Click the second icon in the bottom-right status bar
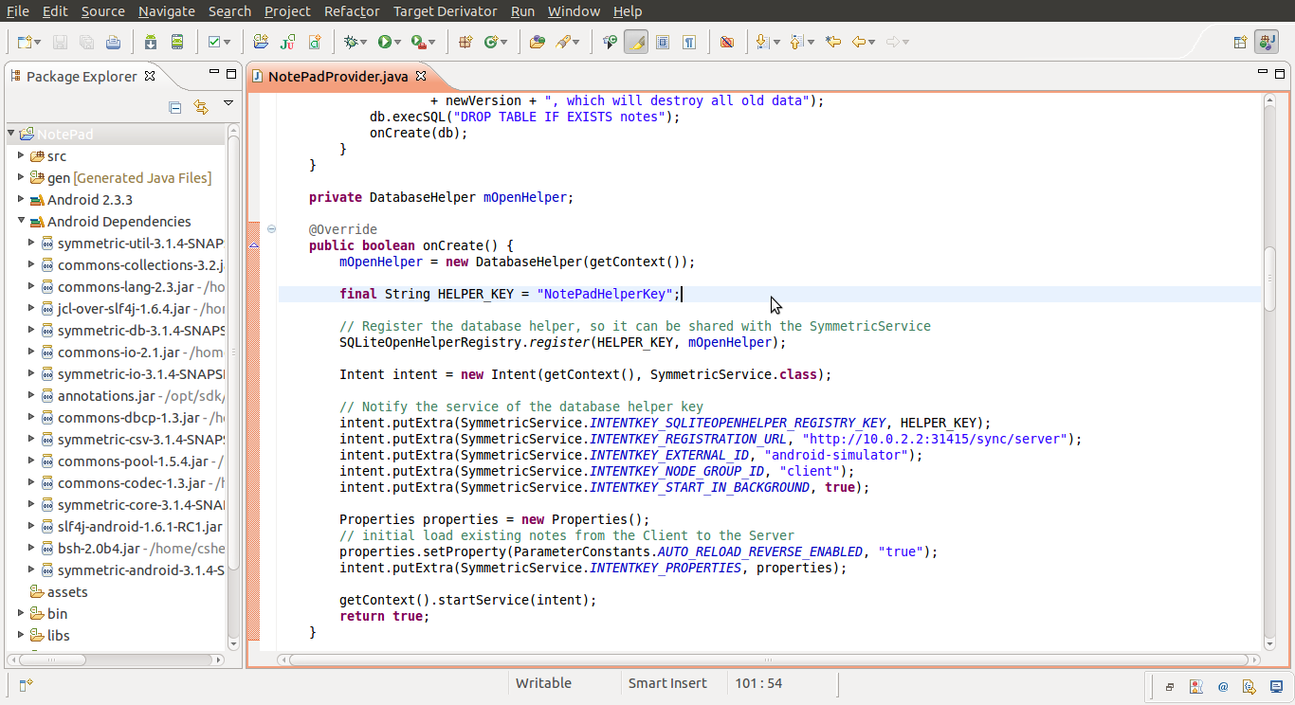Viewport: 1295px width, 705px height. pos(1197,686)
